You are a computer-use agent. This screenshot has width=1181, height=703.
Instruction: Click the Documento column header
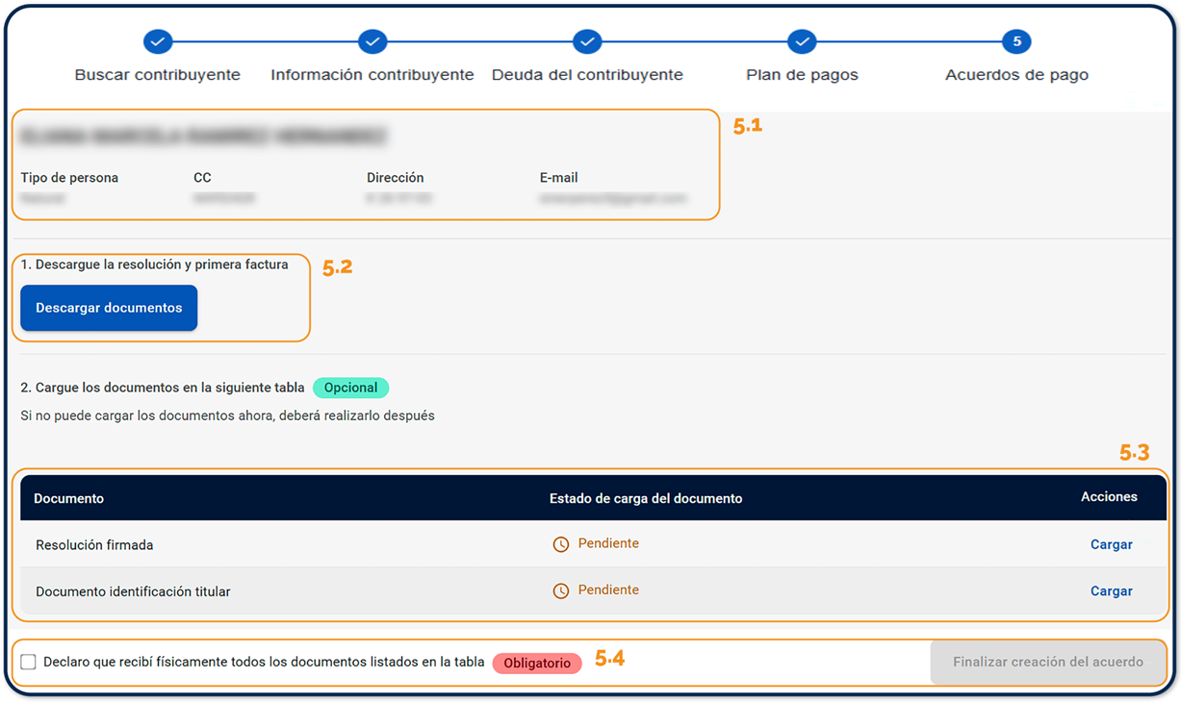69,498
